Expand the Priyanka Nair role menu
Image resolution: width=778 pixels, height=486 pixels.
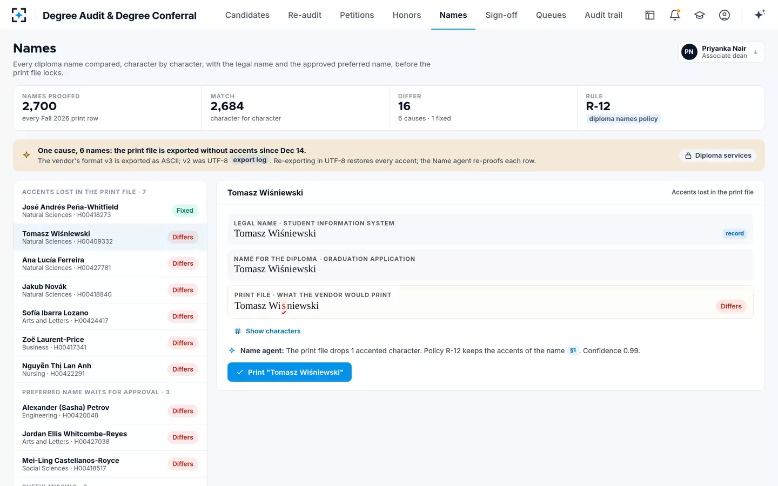pyautogui.click(x=721, y=52)
